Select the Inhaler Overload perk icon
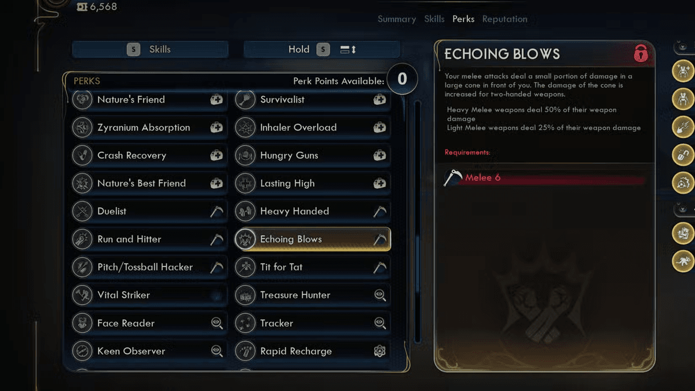 (x=246, y=127)
